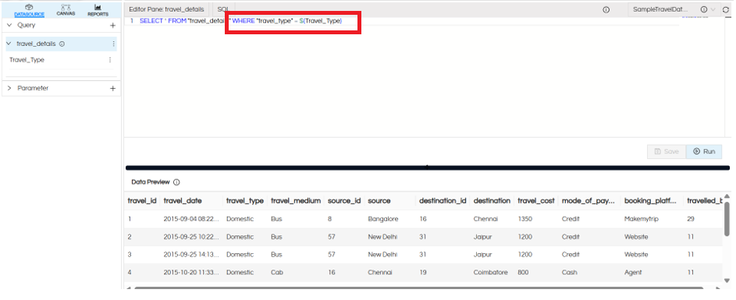Open the Travel_Type three-dot menu

point(110,60)
